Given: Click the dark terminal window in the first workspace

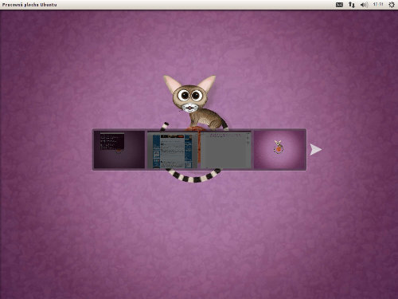Looking at the screenshot, I should (112, 141).
